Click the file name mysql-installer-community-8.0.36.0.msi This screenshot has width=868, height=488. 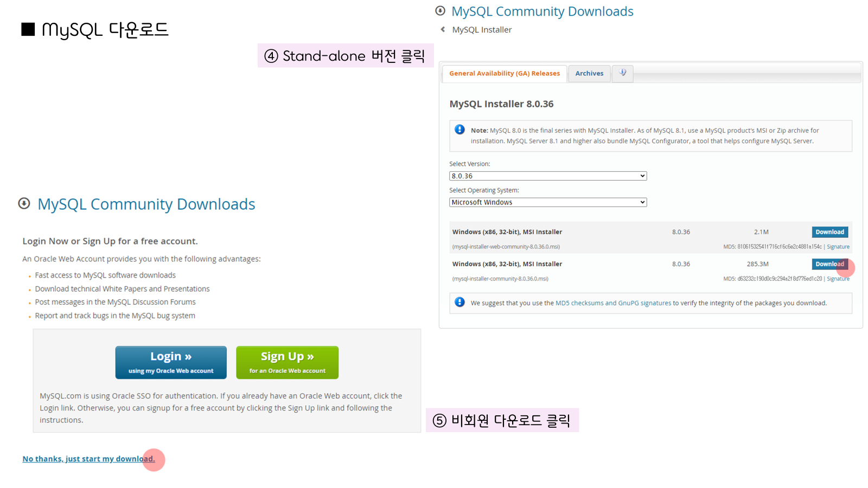(x=500, y=279)
